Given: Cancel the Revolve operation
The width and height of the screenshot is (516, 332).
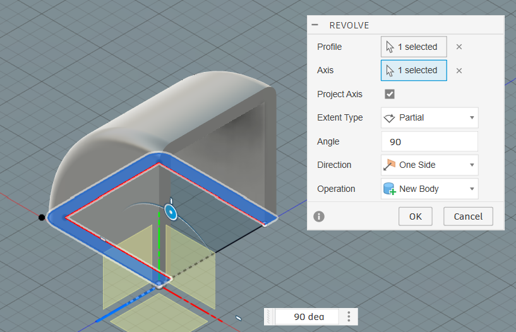Looking at the screenshot, I should tap(468, 216).
